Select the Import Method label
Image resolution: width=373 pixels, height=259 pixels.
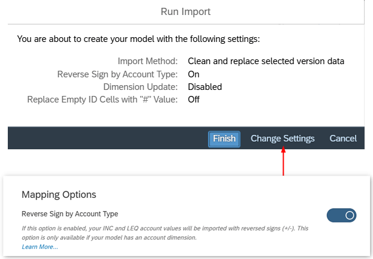tap(148, 61)
